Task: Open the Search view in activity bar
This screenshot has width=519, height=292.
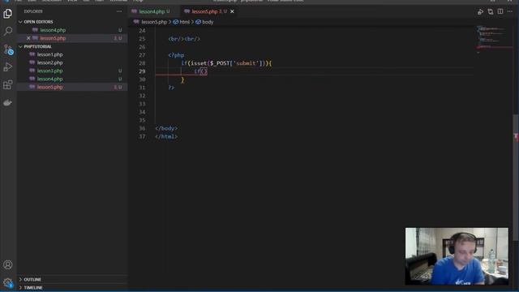Action: click(7, 31)
